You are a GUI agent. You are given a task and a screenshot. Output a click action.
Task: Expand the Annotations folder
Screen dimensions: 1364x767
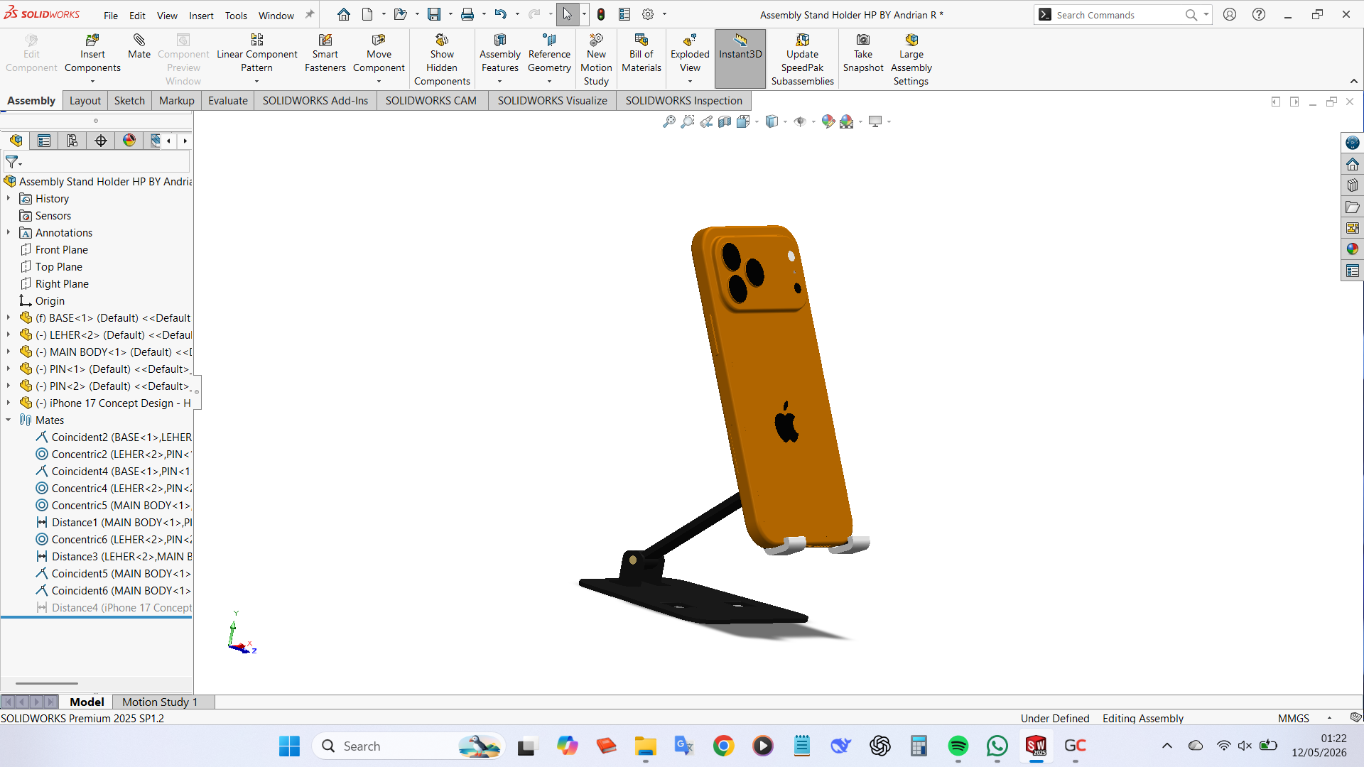click(9, 233)
